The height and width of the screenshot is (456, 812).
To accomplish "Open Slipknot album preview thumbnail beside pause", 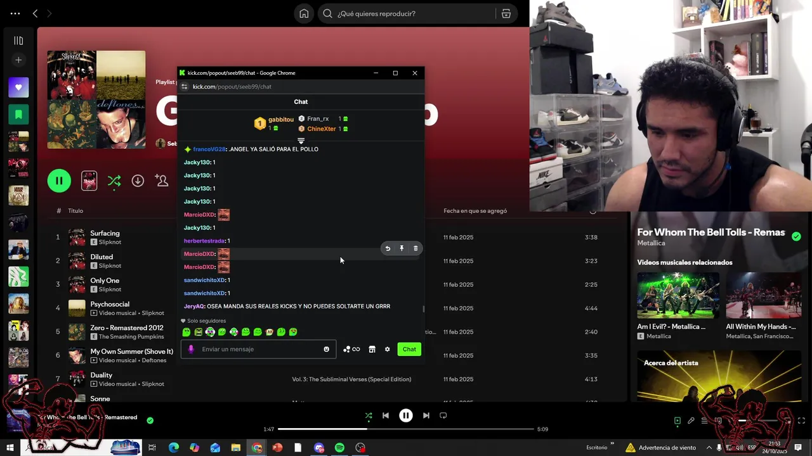I will pos(89,181).
